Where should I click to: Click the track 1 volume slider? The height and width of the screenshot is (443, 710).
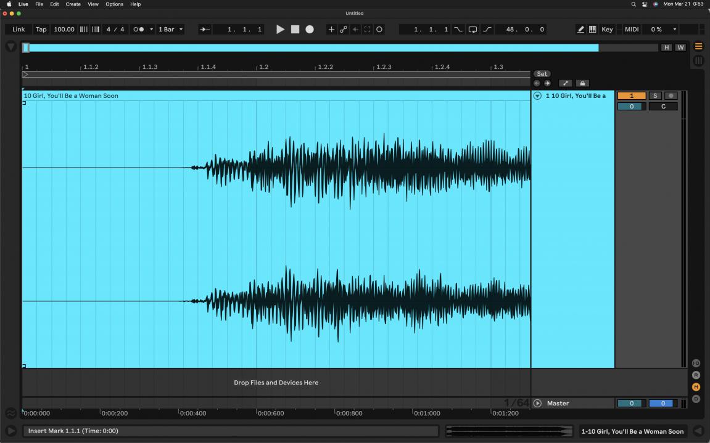[631, 107]
